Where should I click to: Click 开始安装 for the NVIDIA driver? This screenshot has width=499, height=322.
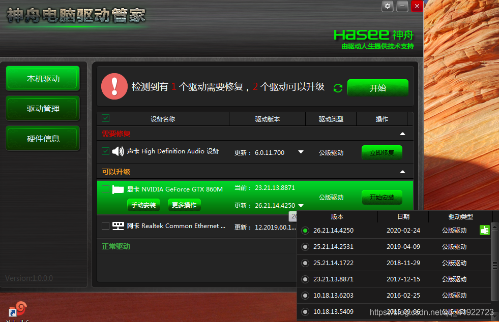(x=382, y=198)
